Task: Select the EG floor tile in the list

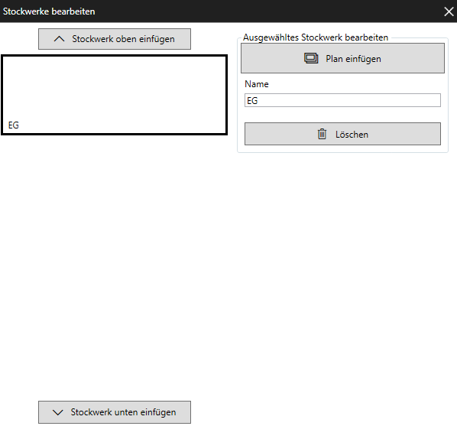Action: pyautogui.click(x=115, y=95)
